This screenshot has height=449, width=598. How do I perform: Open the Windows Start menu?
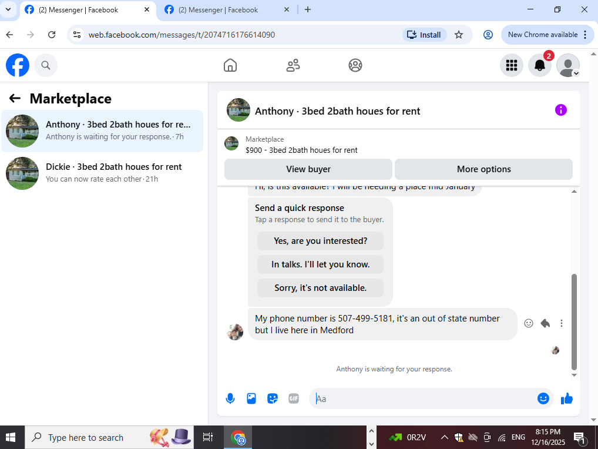click(11, 437)
